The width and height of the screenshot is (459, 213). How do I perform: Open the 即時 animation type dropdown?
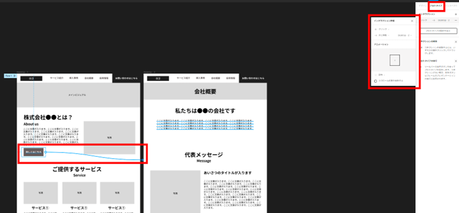(x=382, y=75)
